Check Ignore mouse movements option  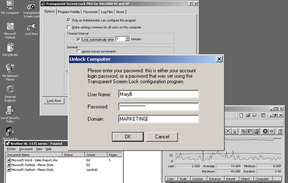coord(79,51)
